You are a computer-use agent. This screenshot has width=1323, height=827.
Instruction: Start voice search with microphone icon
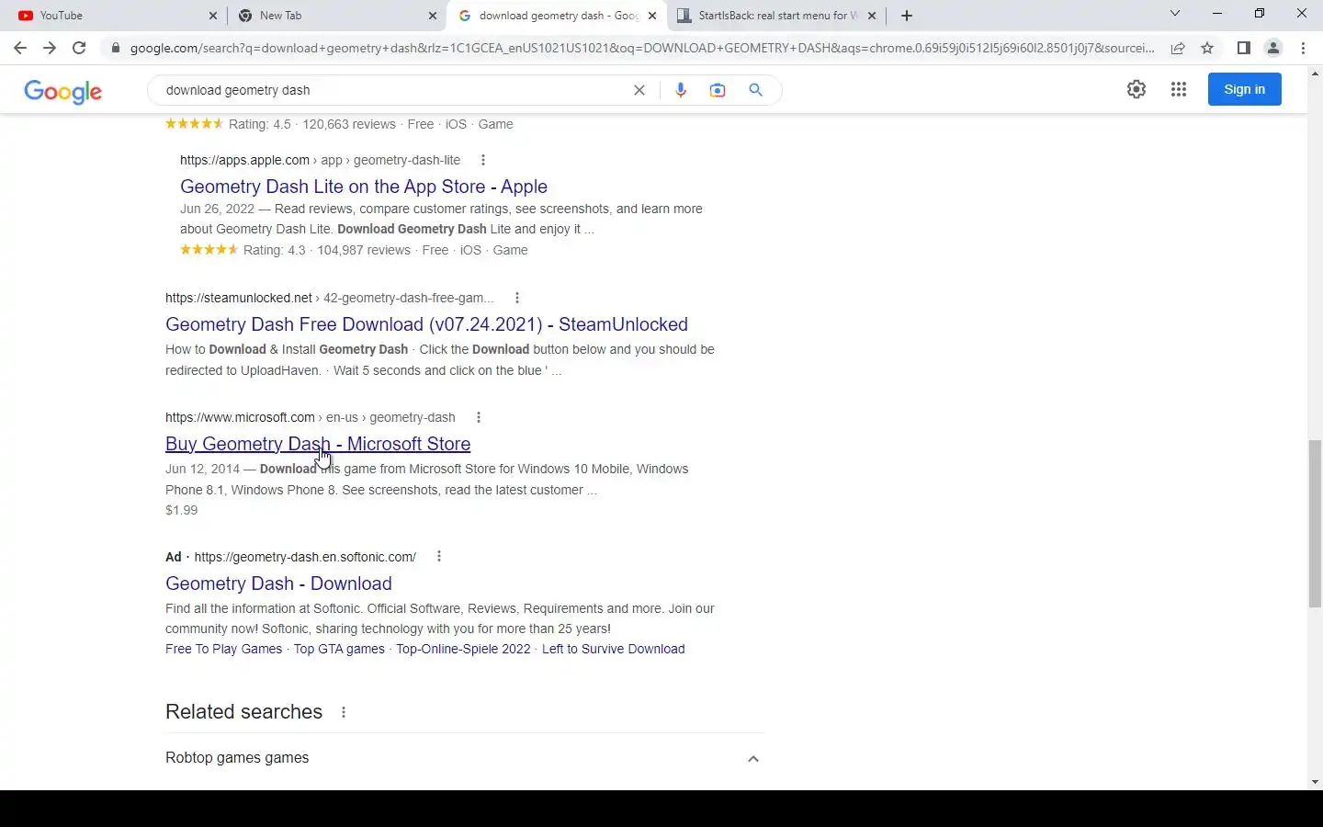pos(681,90)
